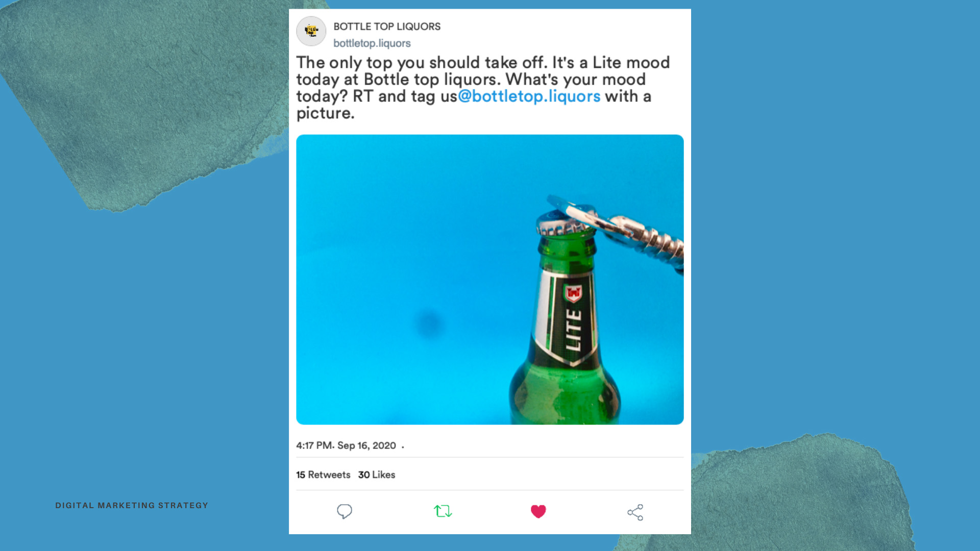Viewport: 980px width, 551px height.
Task: Click the LITE label on the bottle
Action: 574,330
